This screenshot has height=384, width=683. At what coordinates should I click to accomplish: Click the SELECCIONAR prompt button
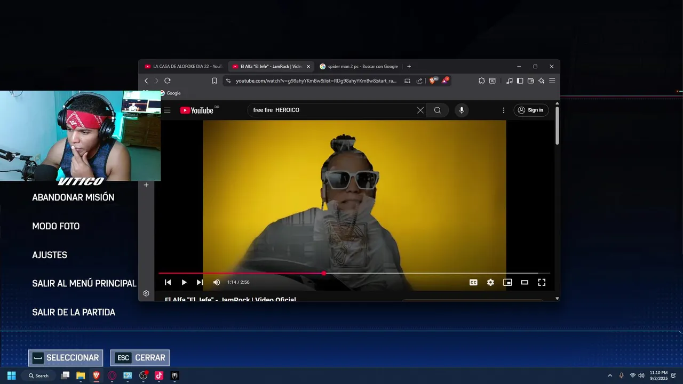pos(66,358)
